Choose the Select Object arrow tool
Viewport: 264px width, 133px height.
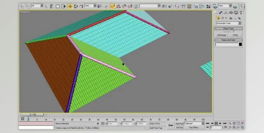tap(47, 6)
